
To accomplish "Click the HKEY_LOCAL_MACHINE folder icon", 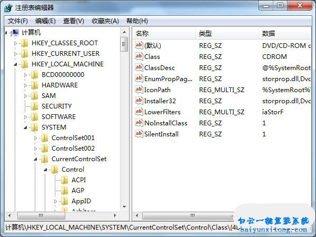I will [25, 64].
